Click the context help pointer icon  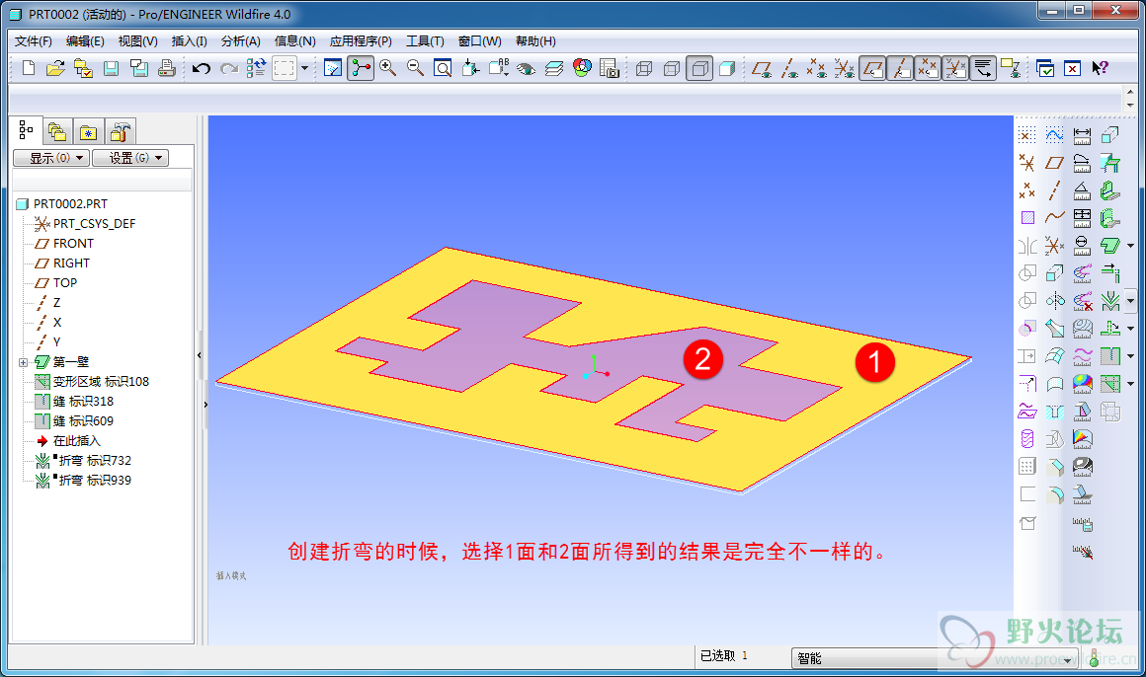[x=1100, y=68]
